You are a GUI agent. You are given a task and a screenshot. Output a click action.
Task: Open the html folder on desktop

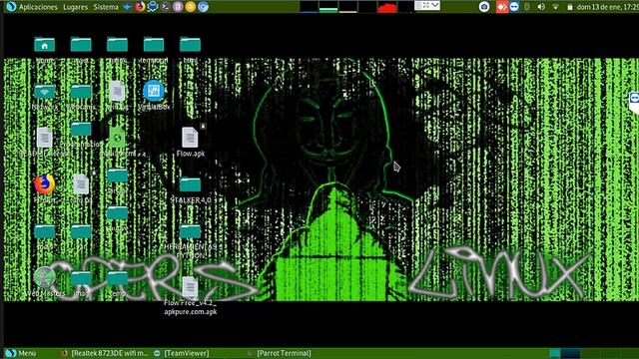tap(190, 44)
